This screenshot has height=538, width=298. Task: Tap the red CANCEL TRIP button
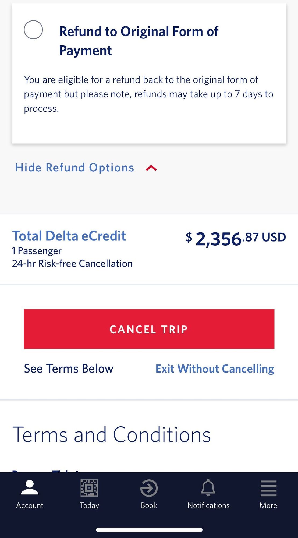coord(149,329)
